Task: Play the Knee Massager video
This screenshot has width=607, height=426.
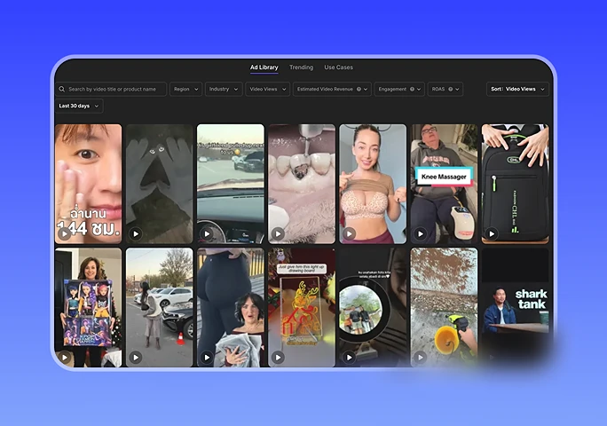Action: point(420,234)
